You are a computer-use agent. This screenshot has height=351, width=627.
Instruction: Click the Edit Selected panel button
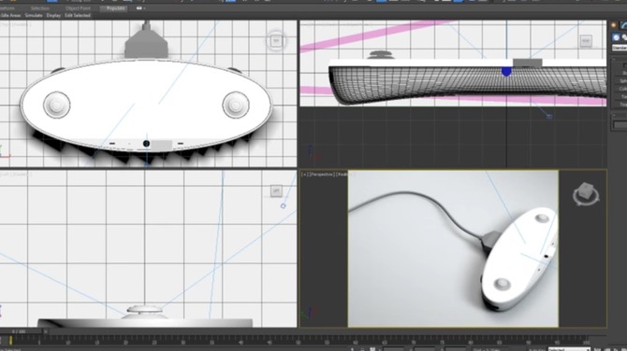[78, 16]
